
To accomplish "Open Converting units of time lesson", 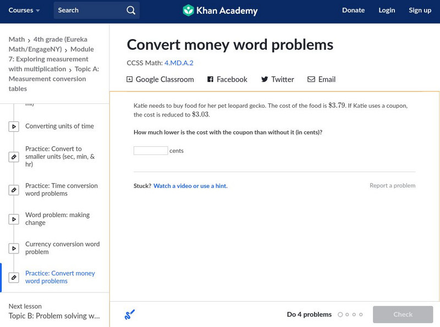I will click(x=59, y=126).
